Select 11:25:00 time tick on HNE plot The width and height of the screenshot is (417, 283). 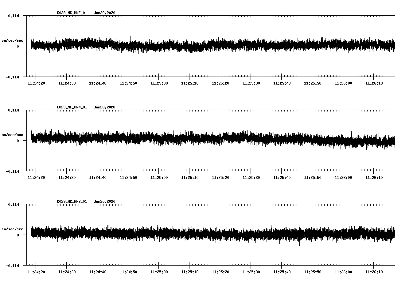(159, 83)
